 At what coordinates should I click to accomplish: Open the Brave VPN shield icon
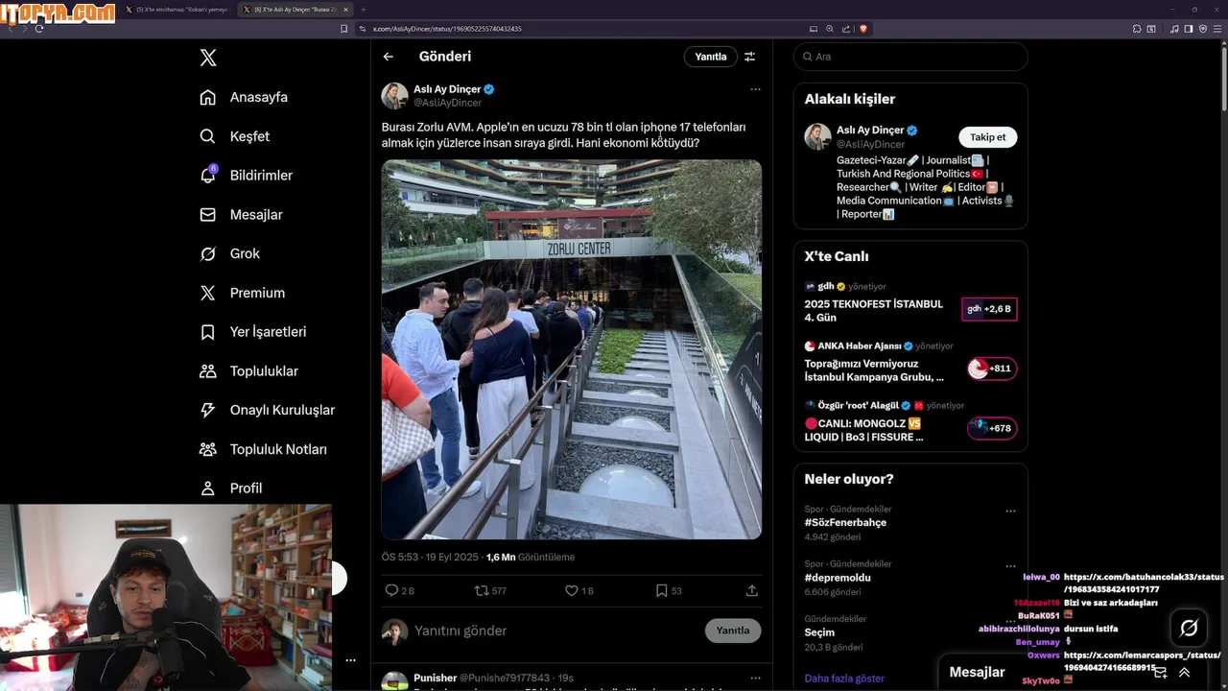[x=1202, y=29]
